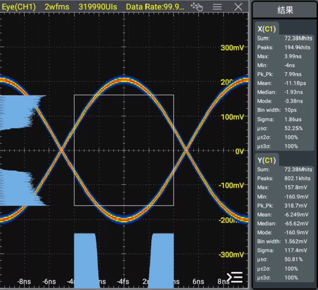Click the Y Peaks value 802.1khits
Screen dimensions: 318x290
pos(297,178)
